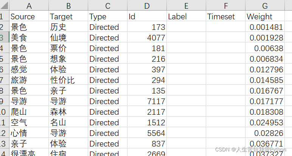The width and height of the screenshot is (292, 156).
Task: Click Directed cell in 美食 row
Action: [108, 37]
